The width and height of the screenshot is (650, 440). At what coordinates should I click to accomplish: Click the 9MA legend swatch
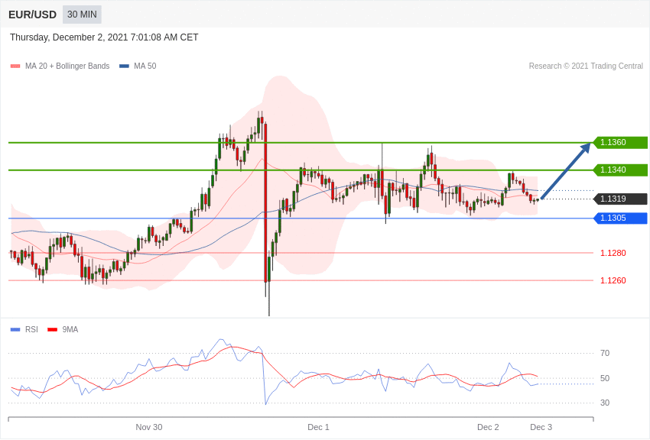pyautogui.click(x=52, y=329)
